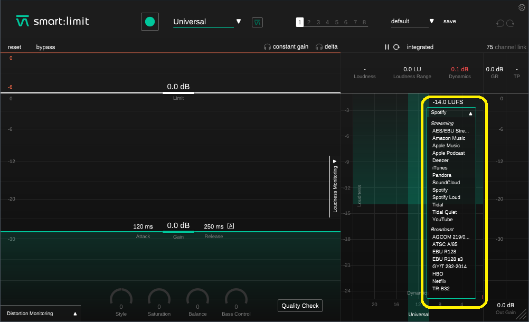Screen dimensions: 529x322
Task: Select state slot 2
Action: pos(309,22)
